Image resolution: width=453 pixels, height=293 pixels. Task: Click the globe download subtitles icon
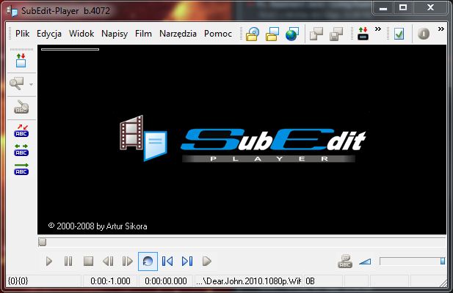pyautogui.click(x=291, y=34)
